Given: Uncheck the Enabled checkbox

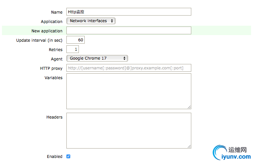Looking at the screenshot, I should tap(68, 156).
